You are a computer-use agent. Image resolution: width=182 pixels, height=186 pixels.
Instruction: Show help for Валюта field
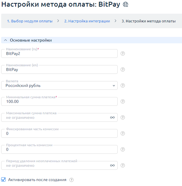[x=123, y=85]
